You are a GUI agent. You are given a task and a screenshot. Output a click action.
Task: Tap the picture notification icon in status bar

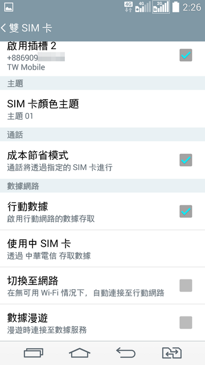coord(9,7)
